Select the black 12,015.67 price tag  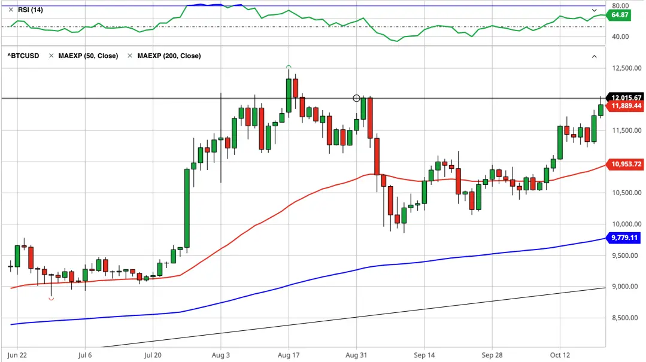pos(626,98)
